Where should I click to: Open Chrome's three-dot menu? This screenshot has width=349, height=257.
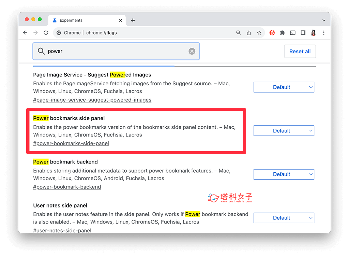(324, 33)
